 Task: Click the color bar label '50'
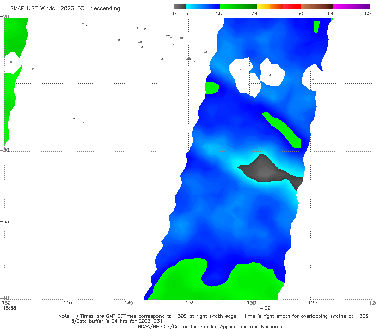(300, 13)
